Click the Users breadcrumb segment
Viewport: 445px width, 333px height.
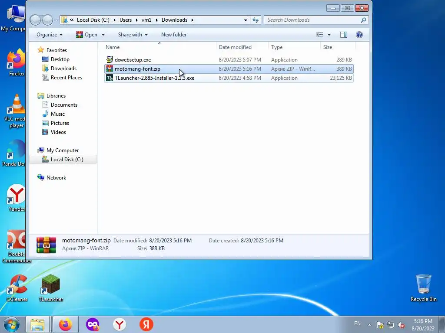(126, 20)
